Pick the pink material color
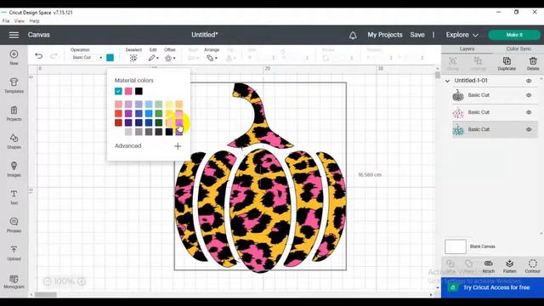The width and height of the screenshot is (544, 306). click(x=128, y=91)
